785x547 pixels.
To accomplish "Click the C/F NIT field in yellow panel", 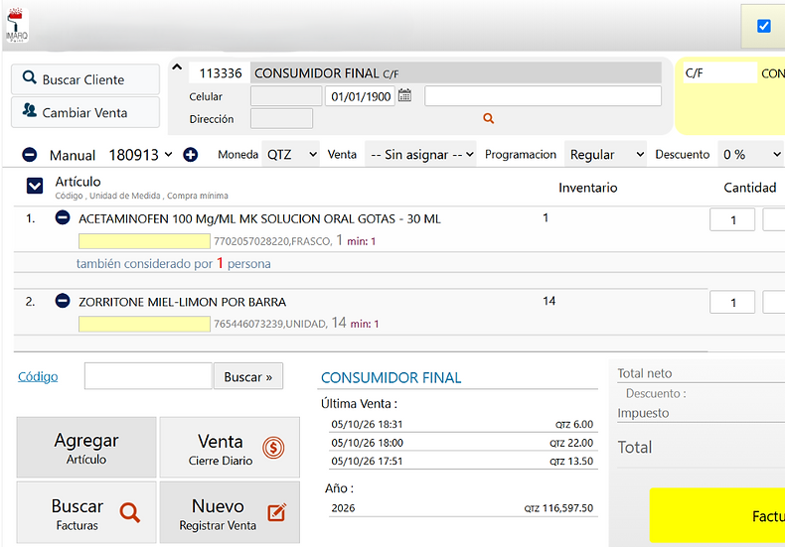I will coord(718,73).
